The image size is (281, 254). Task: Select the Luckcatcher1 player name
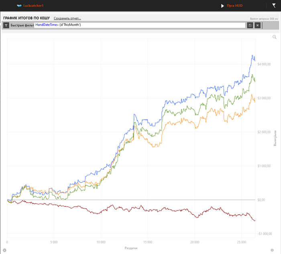coord(33,6)
